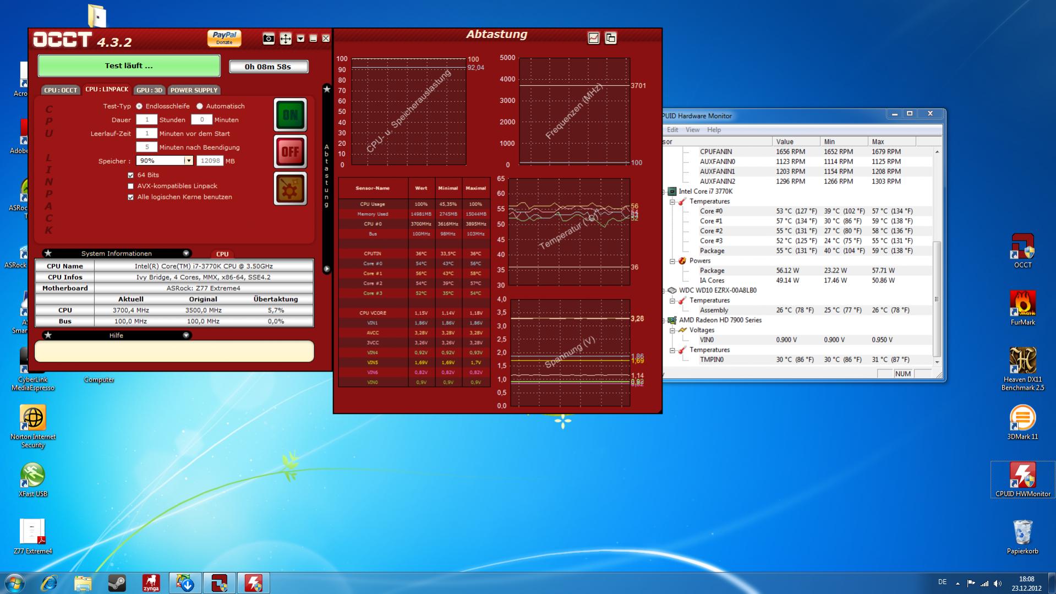The image size is (1056, 594).
Task: Click the star beside Hilfe
Action: click(48, 335)
